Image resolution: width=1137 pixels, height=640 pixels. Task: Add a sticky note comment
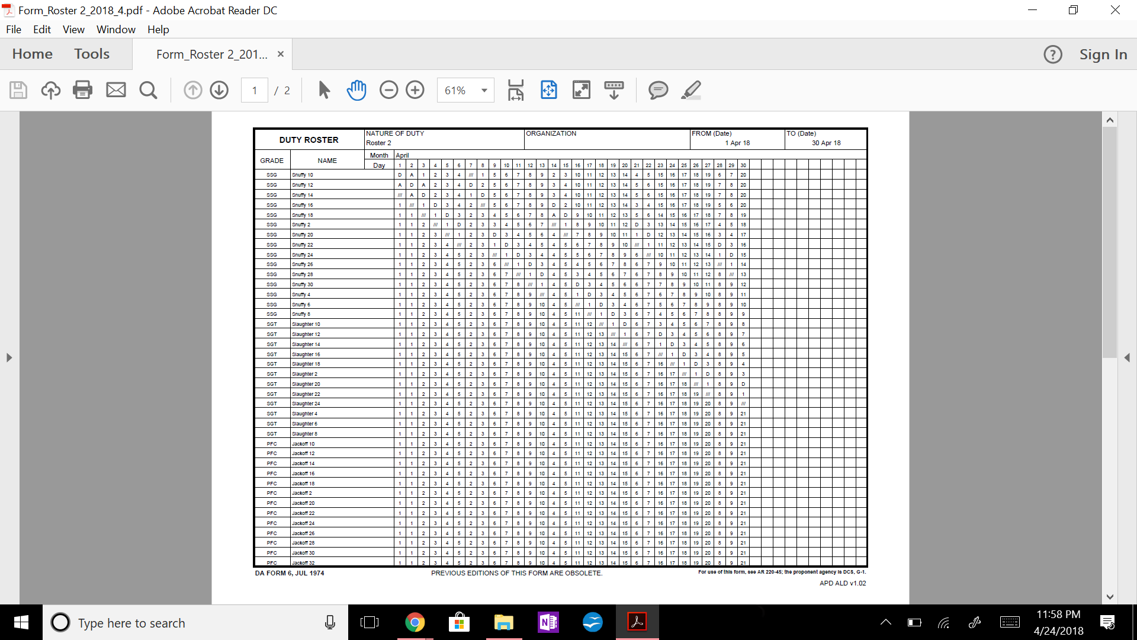[658, 90]
